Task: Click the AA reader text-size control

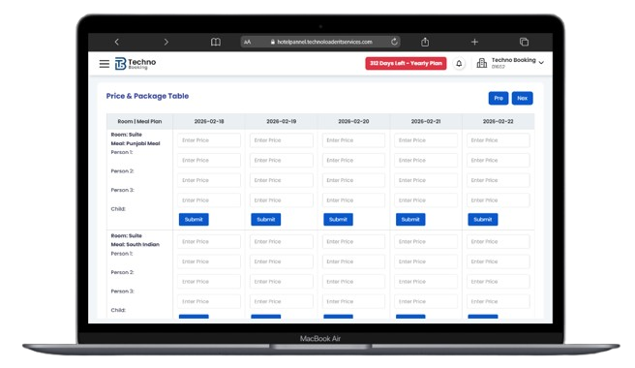Action: click(x=248, y=42)
